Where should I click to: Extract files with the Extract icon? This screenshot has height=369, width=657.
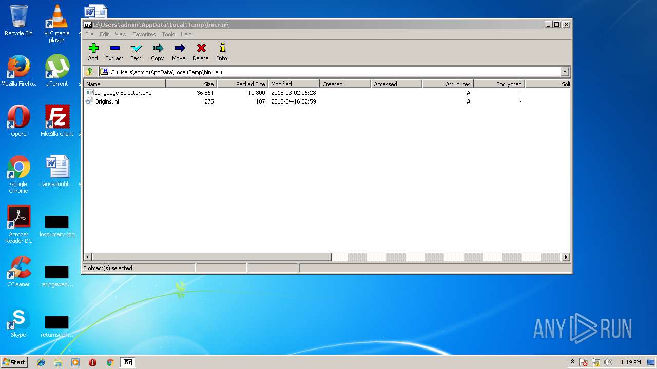point(114,48)
